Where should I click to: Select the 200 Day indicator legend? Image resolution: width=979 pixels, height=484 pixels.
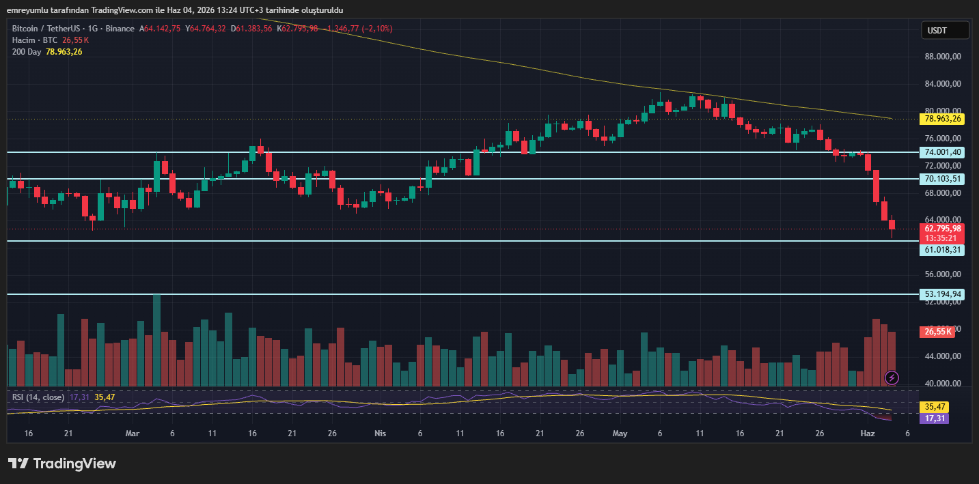(x=27, y=52)
